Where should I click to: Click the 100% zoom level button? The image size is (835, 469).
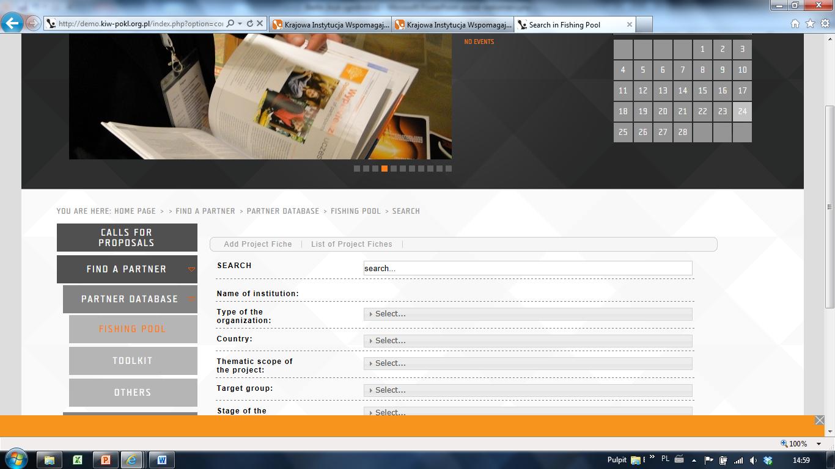click(794, 444)
